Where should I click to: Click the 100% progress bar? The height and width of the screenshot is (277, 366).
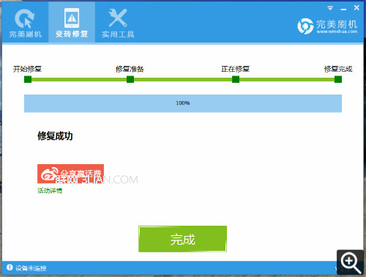183,103
